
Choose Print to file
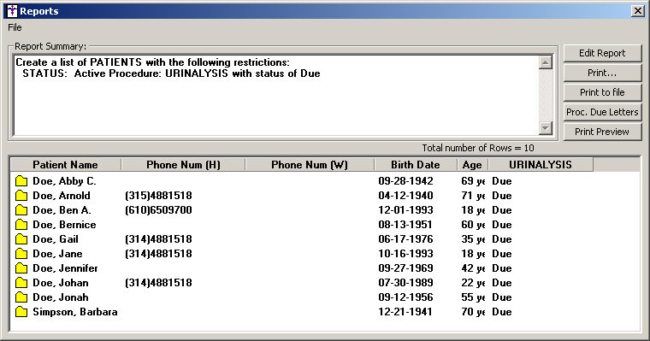(x=602, y=92)
